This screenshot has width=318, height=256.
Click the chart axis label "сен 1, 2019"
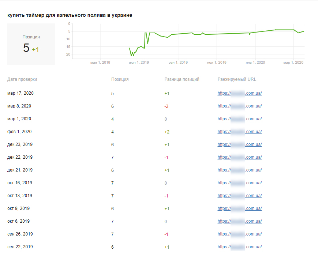(x=178, y=63)
